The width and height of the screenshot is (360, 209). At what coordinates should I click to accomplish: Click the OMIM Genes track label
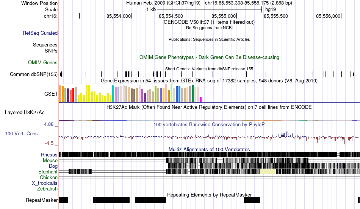point(42,62)
